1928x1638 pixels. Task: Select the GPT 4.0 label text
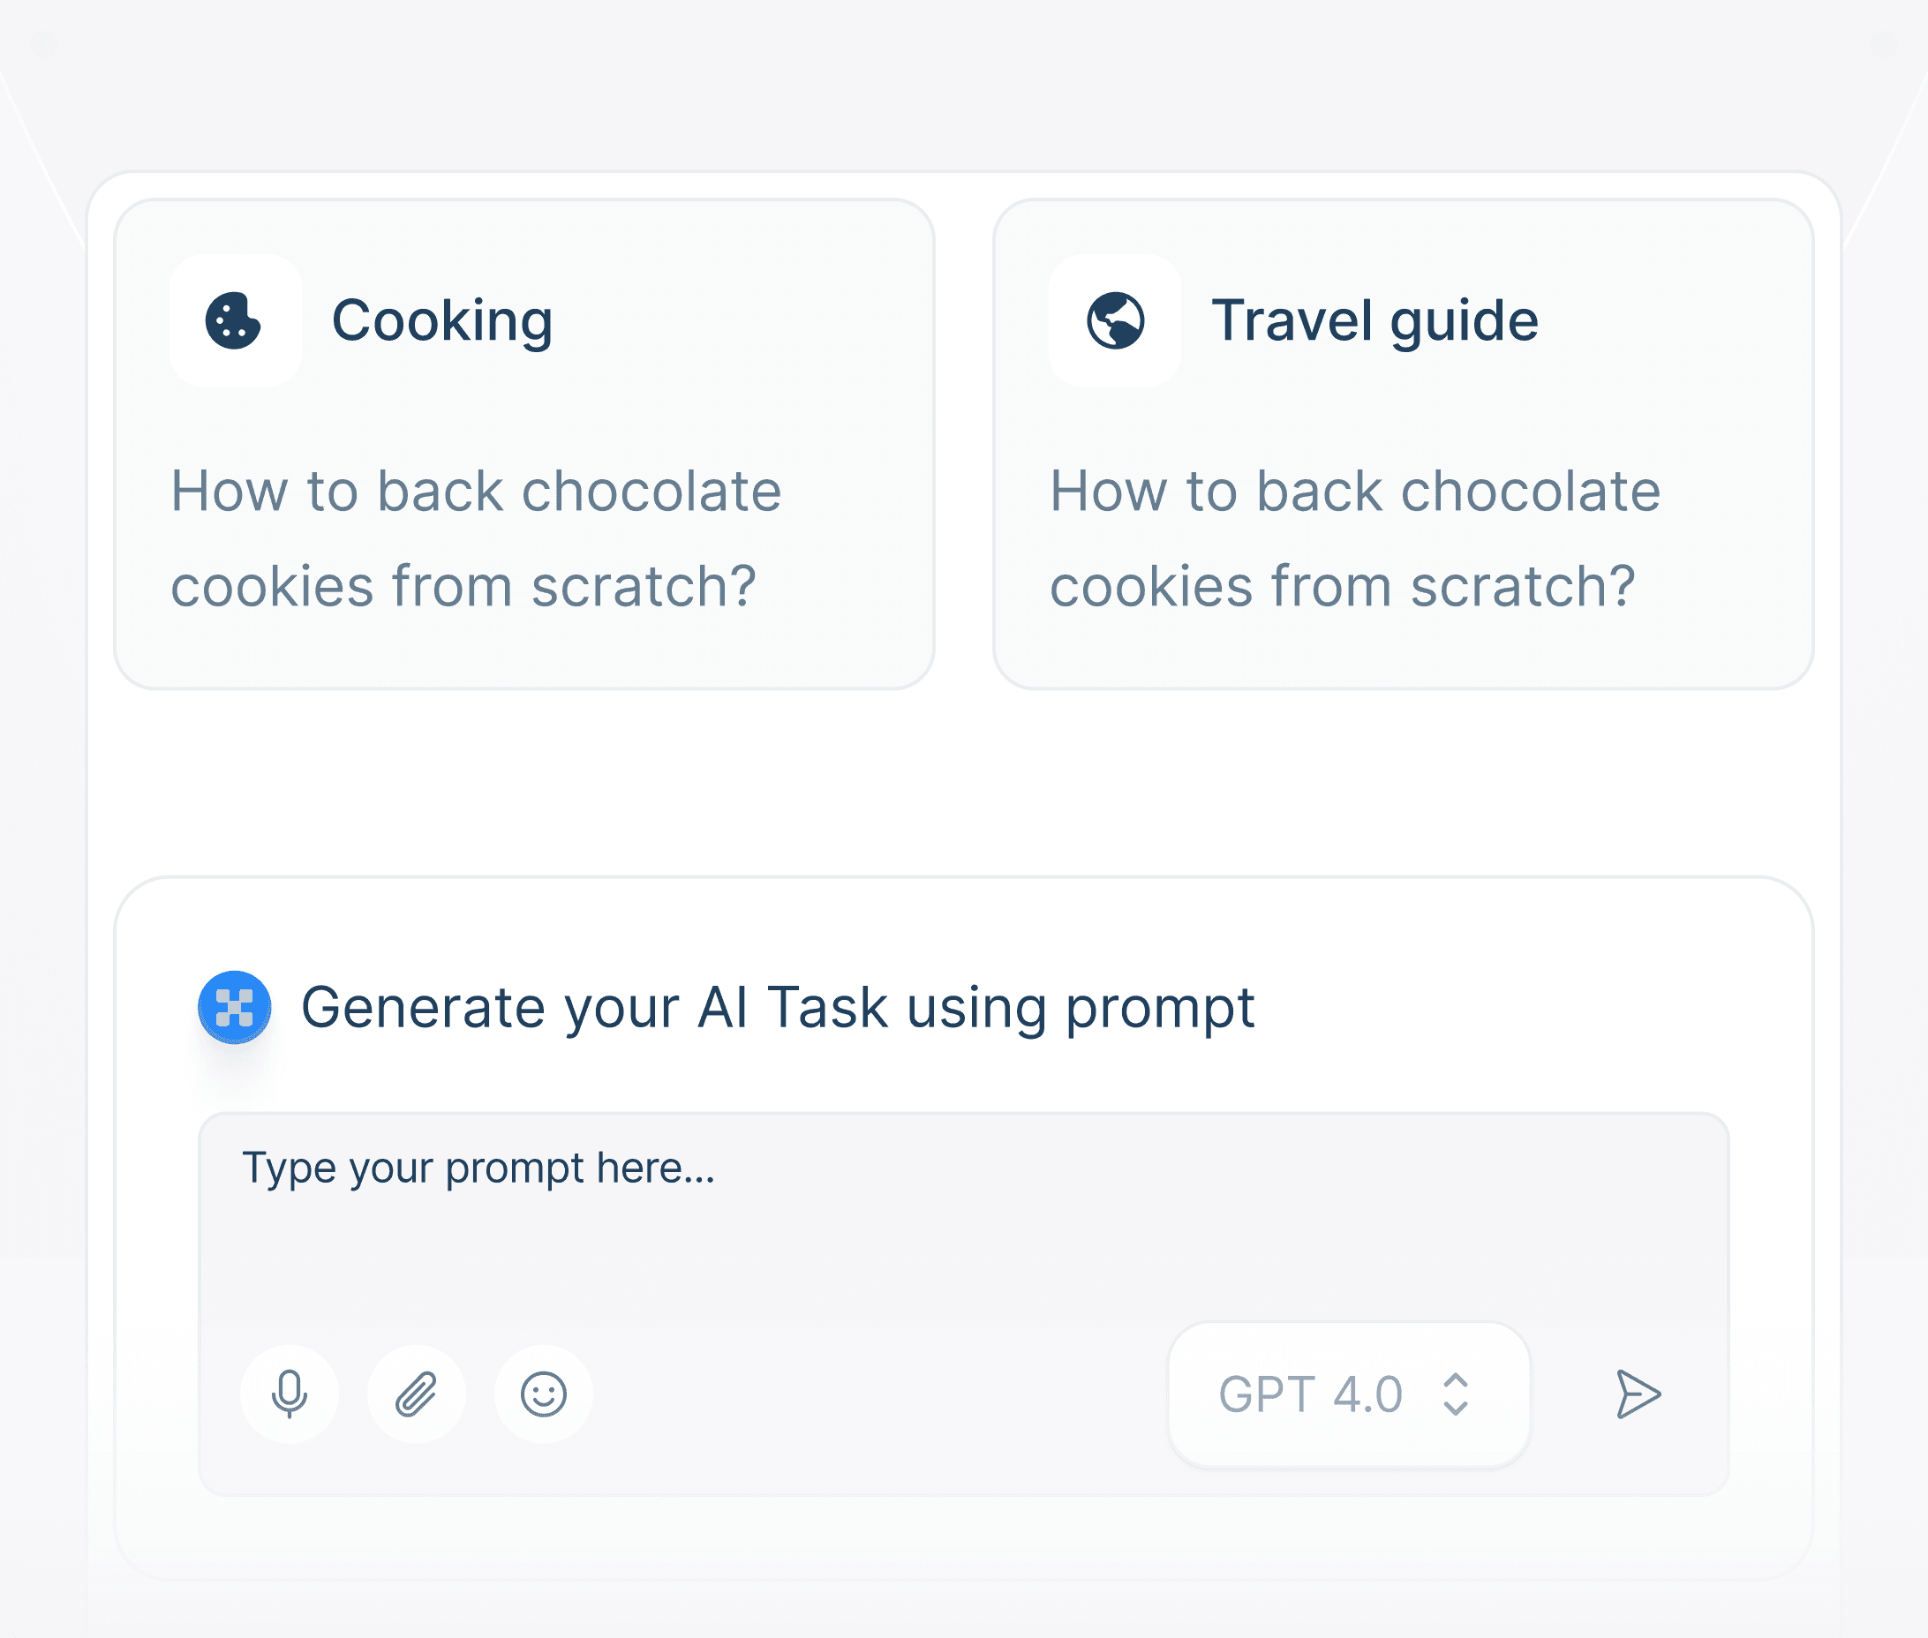[x=1309, y=1394]
